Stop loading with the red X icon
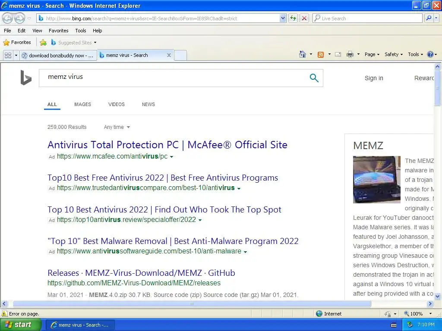 304,18
